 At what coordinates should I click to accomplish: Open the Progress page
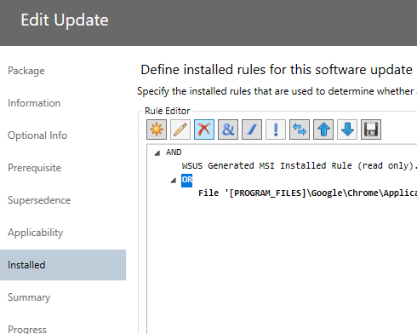27,329
